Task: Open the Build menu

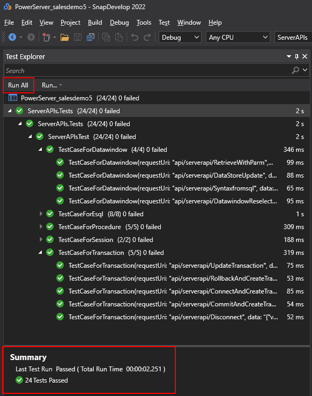Action: 95,23
